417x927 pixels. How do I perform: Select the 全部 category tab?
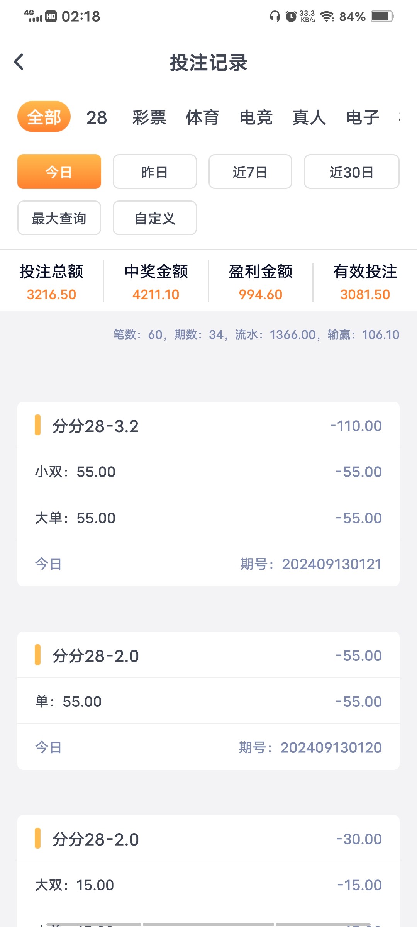coord(44,117)
